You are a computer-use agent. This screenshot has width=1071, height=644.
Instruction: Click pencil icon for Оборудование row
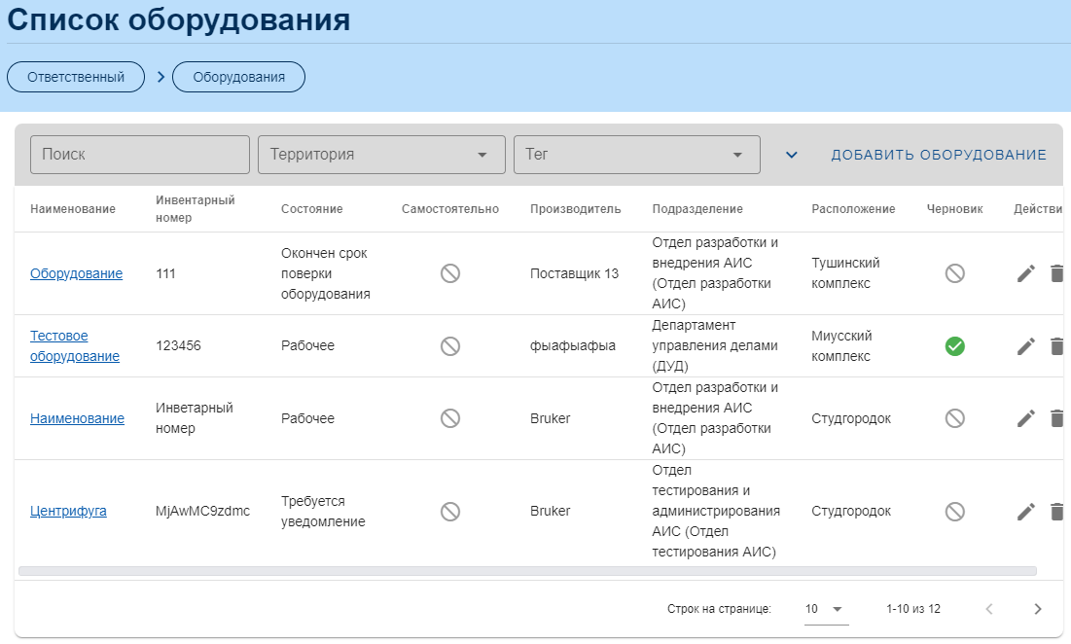coord(1025,274)
